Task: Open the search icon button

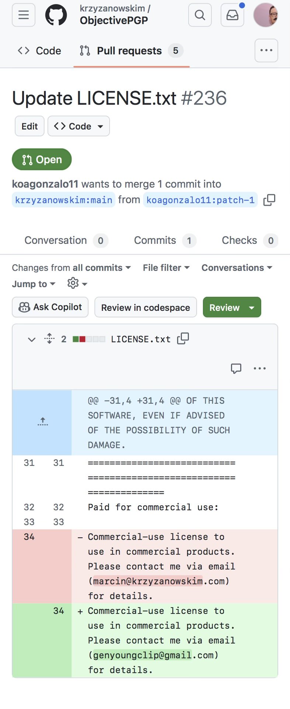Action: [x=200, y=15]
